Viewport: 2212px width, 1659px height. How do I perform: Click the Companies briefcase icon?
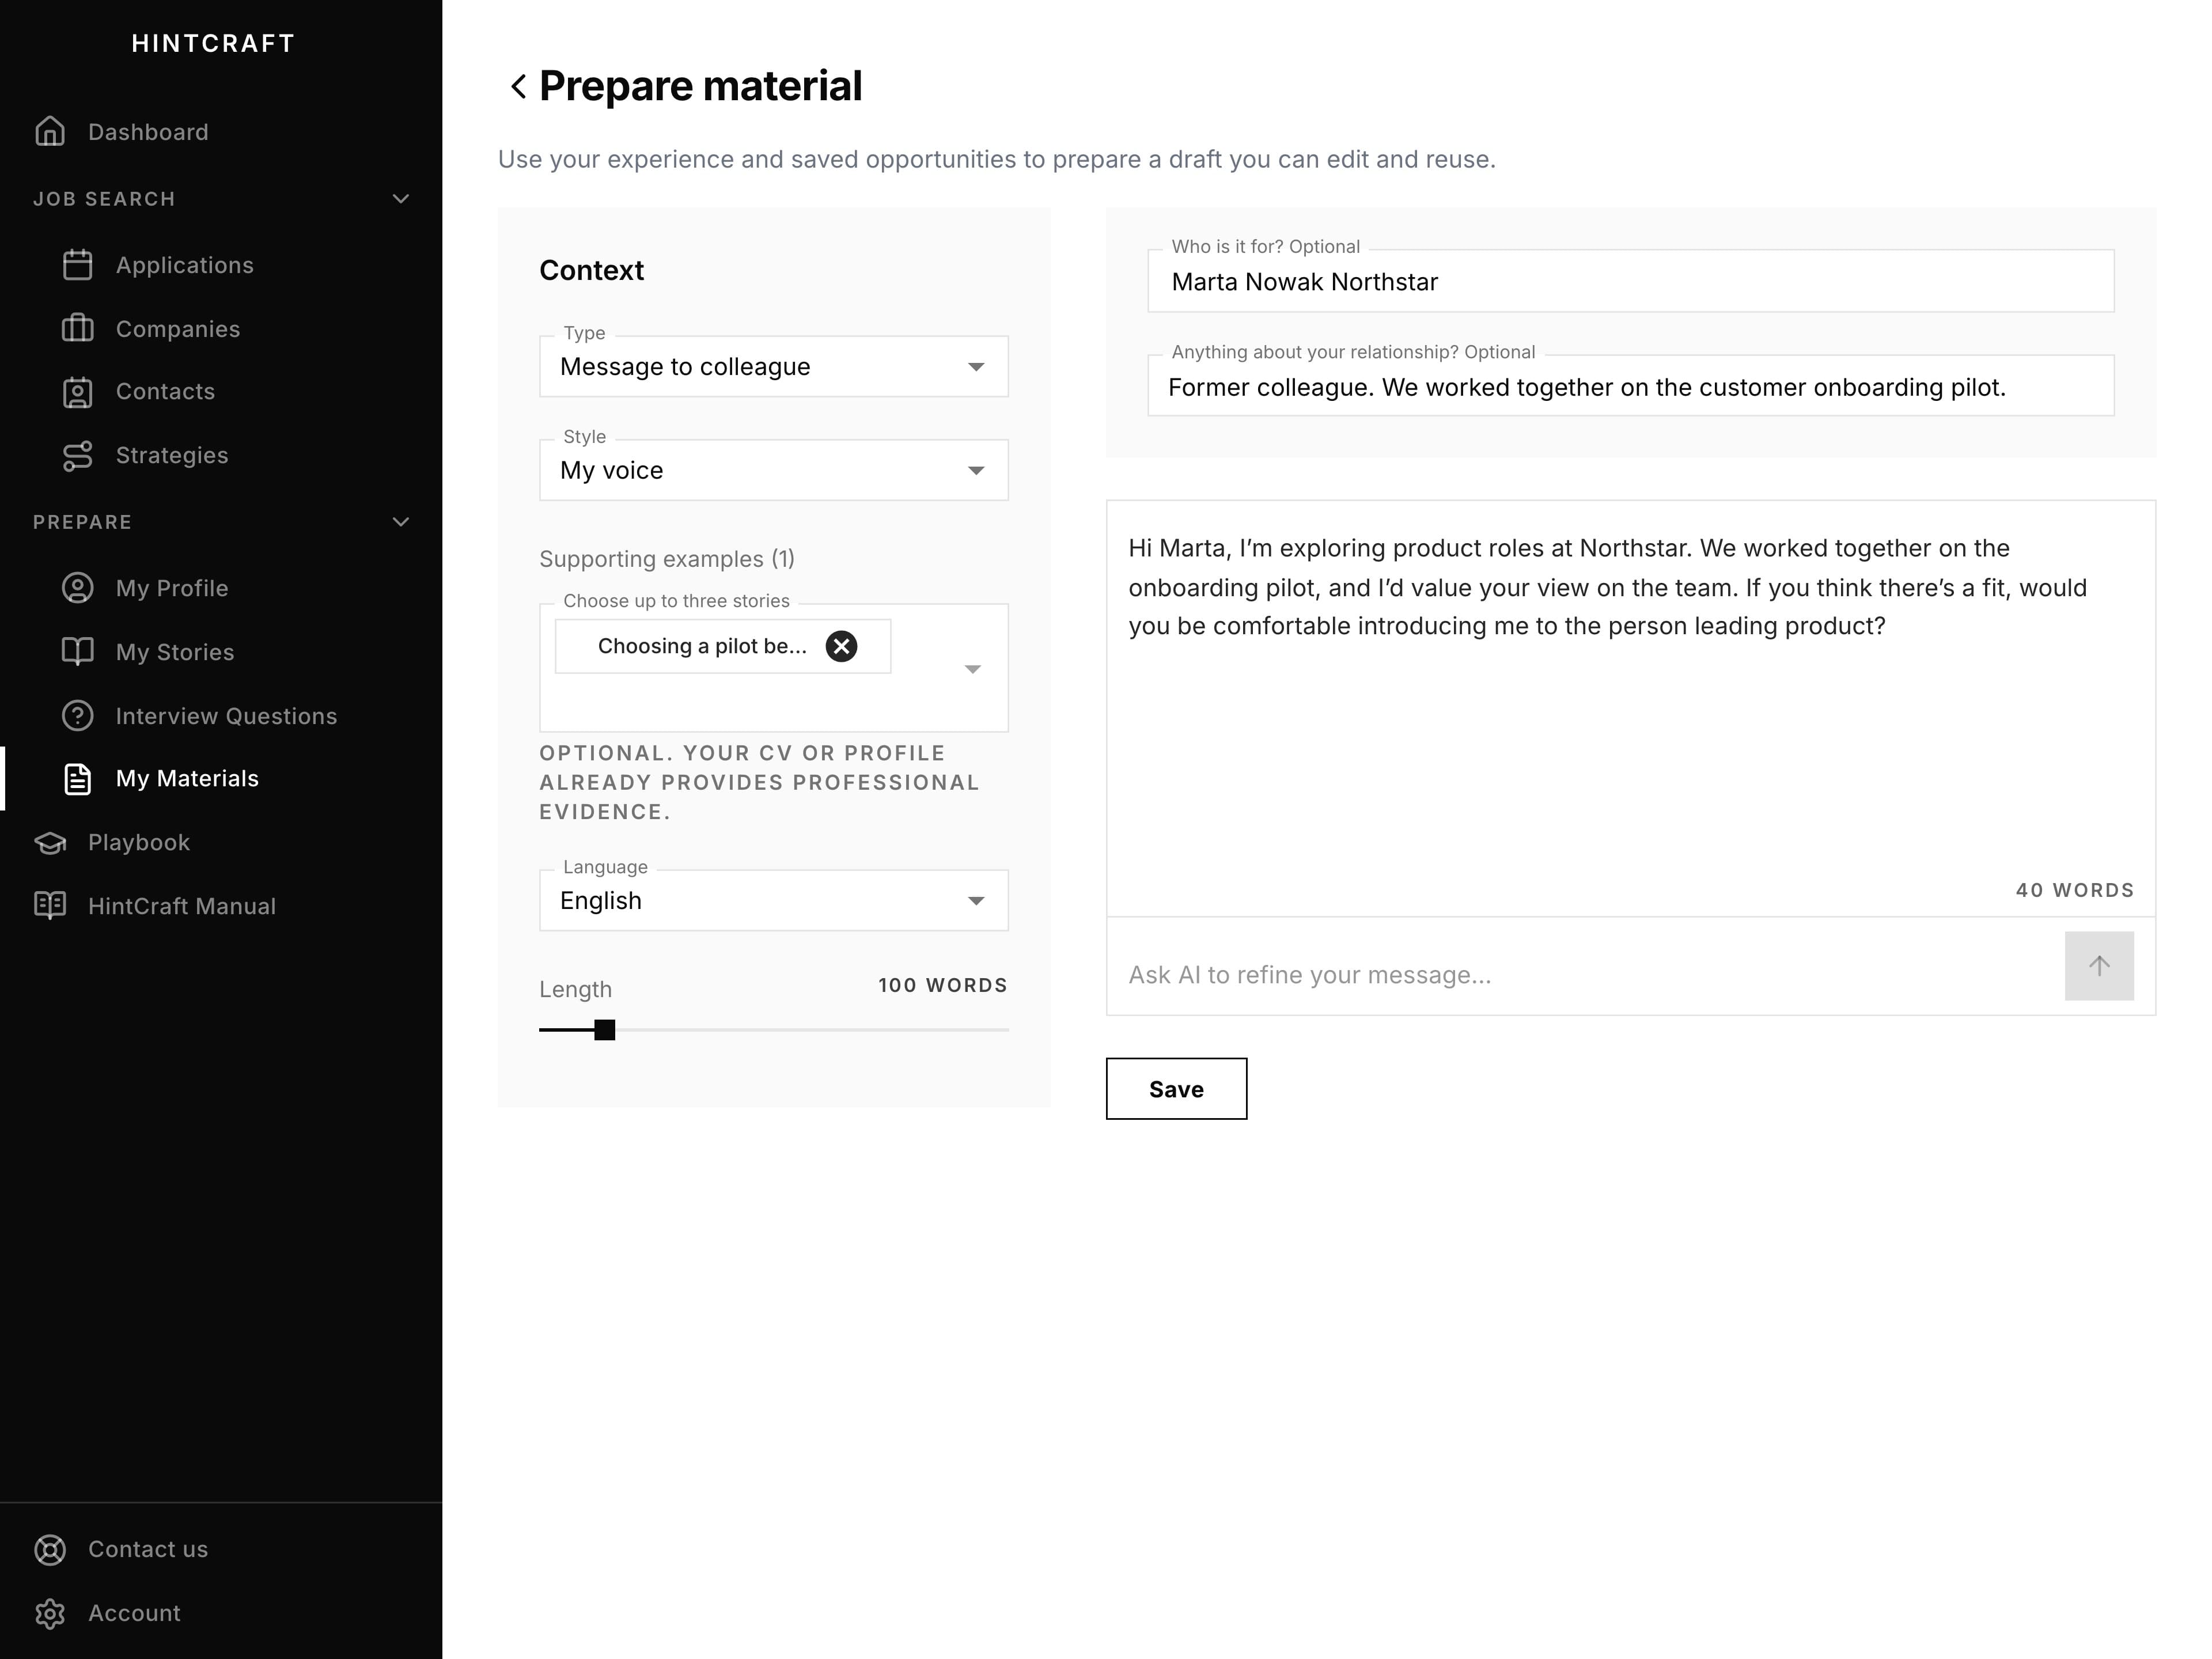click(77, 329)
